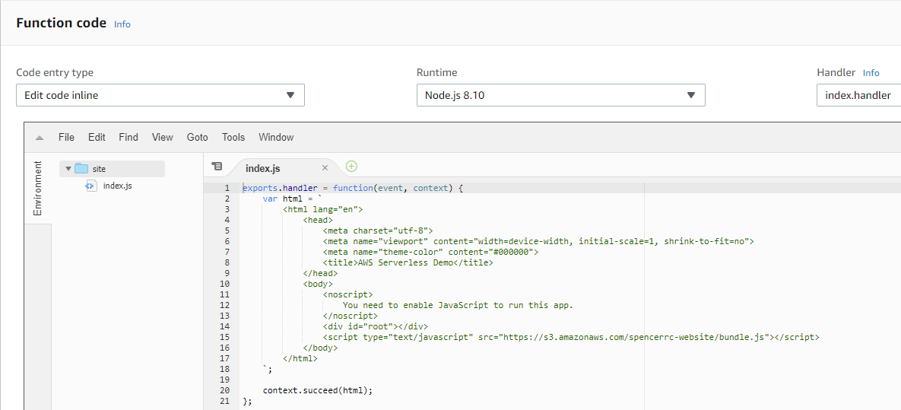Collapse the site folder tree

click(x=68, y=169)
